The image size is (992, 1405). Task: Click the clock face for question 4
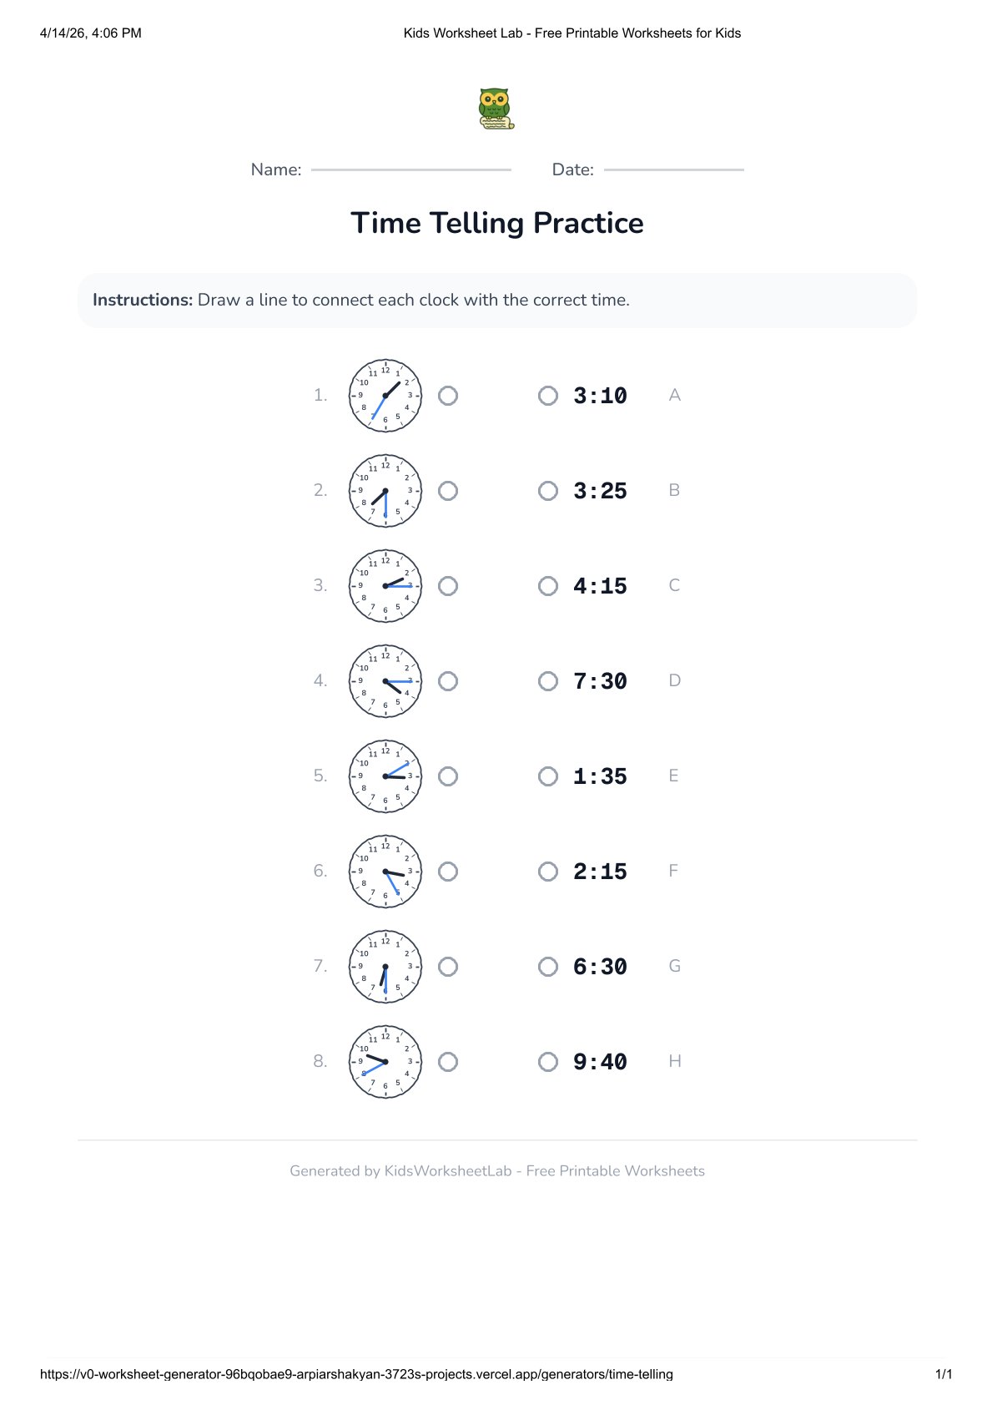point(385,681)
